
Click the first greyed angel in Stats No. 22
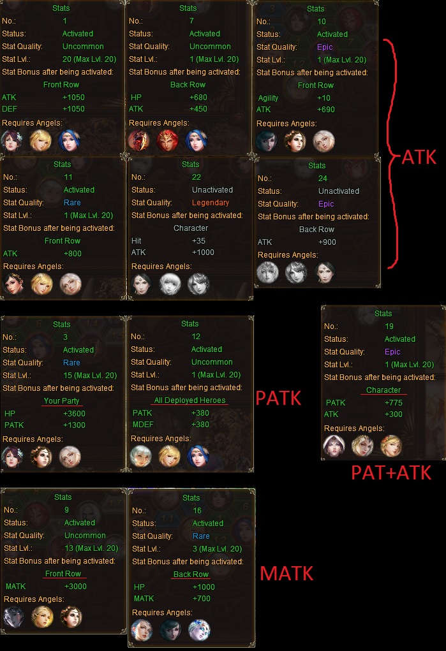(141, 284)
